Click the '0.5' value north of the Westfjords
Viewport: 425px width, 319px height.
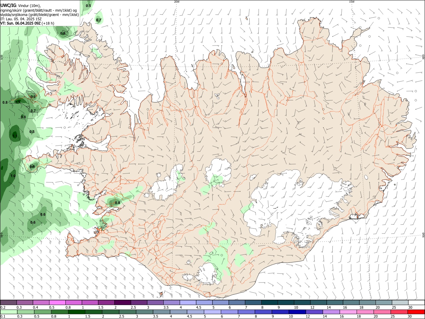click(x=88, y=6)
